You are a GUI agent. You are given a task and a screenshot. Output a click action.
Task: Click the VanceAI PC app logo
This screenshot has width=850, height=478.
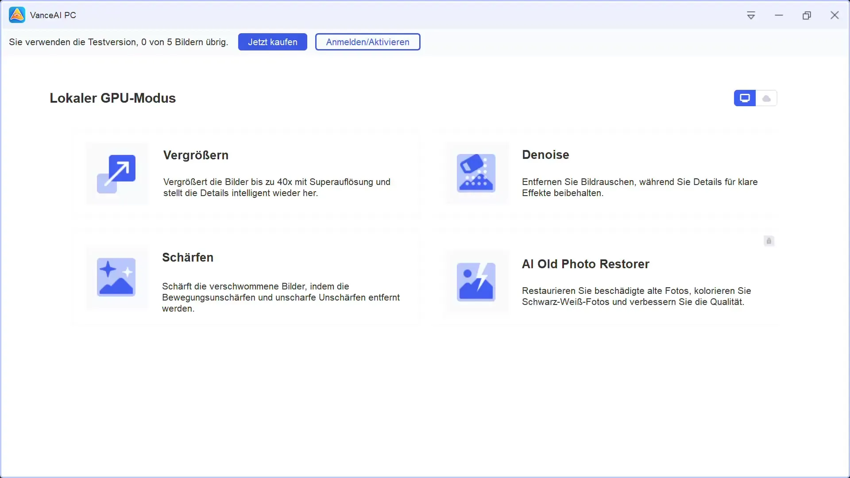point(17,15)
